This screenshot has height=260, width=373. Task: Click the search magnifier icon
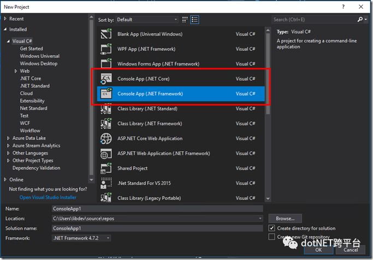click(360, 20)
